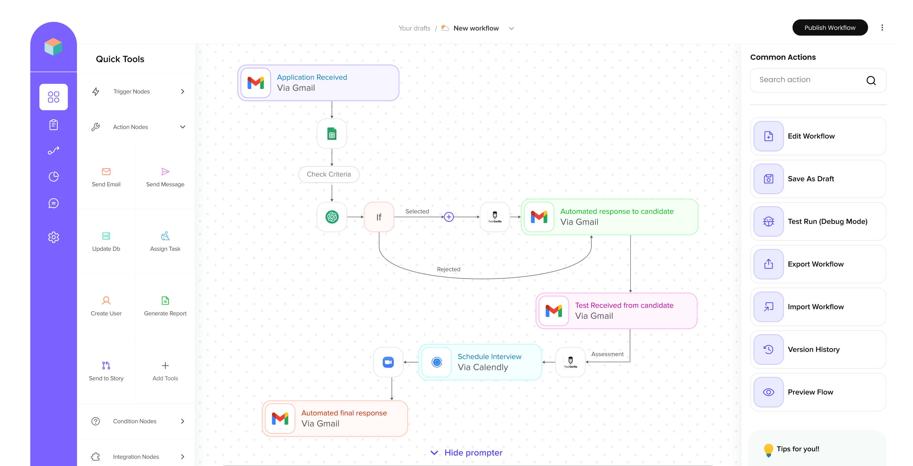Open the chat messages icon in the sidebar
The image size is (913, 466).
[x=54, y=203]
